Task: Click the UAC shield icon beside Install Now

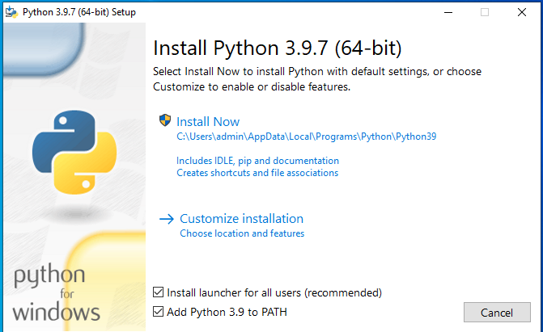Action: [165, 120]
